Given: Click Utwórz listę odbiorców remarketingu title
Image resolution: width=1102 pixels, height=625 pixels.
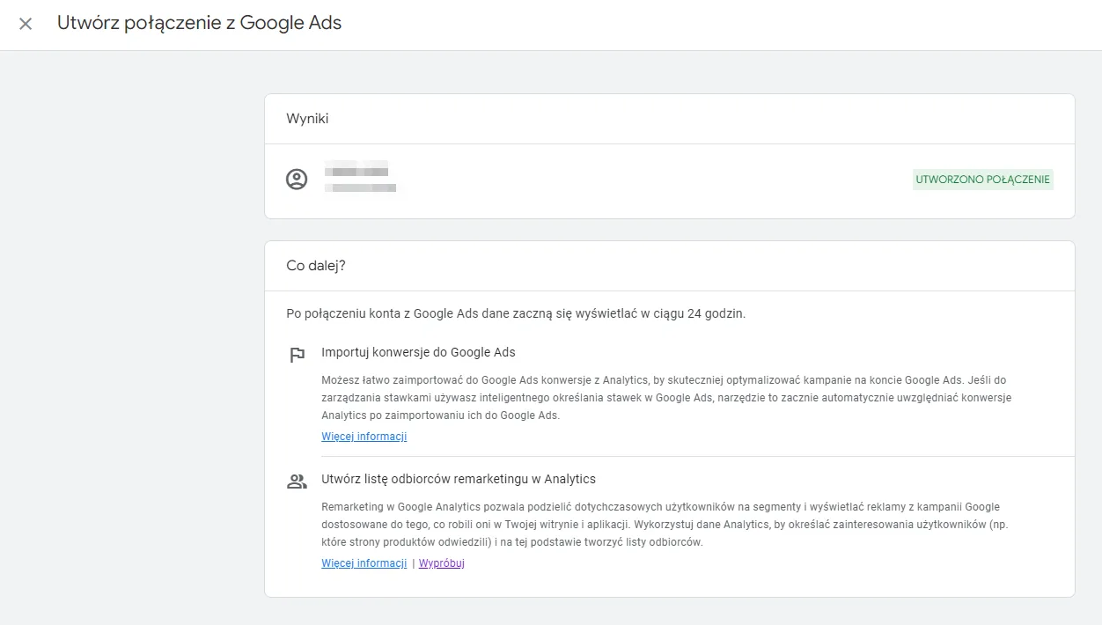Looking at the screenshot, I should tap(459, 479).
